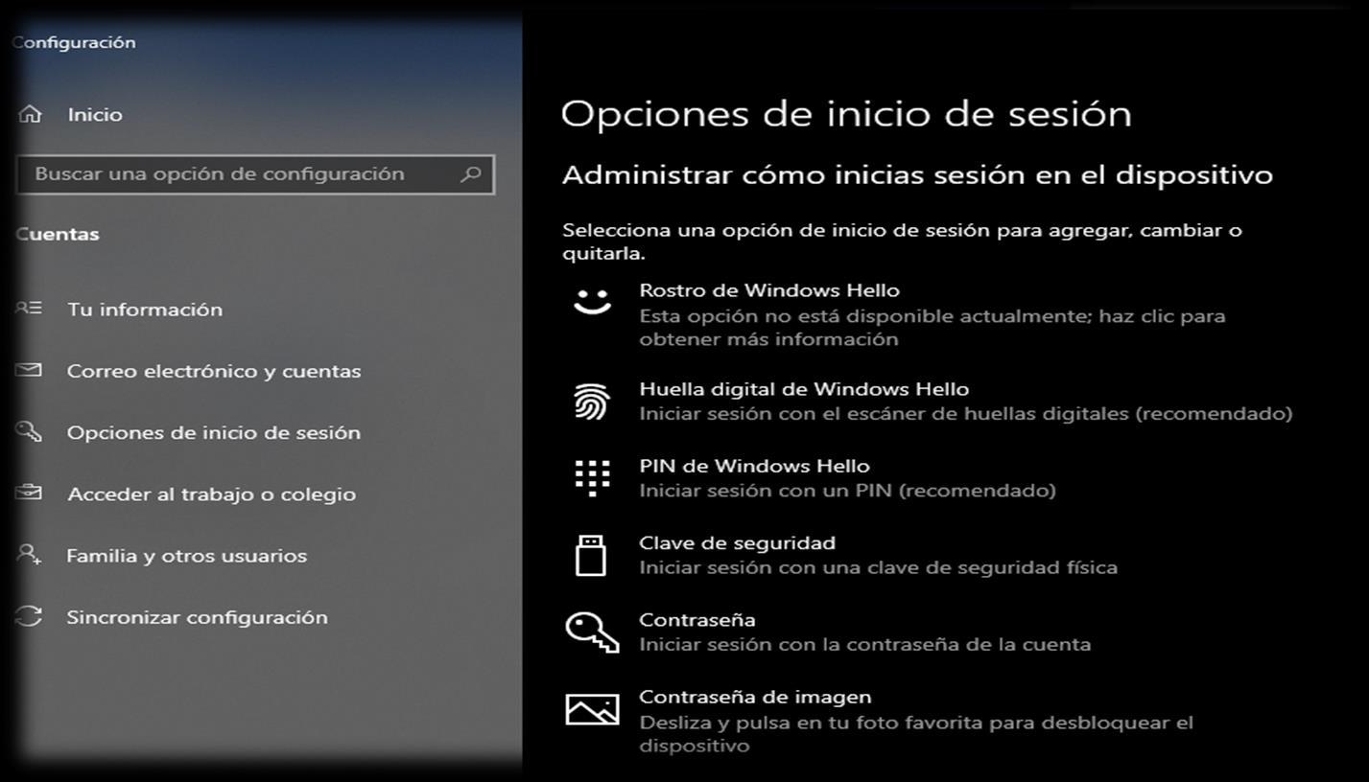This screenshot has height=782, width=1369.
Task: Click the USB security key icon
Action: (591, 555)
